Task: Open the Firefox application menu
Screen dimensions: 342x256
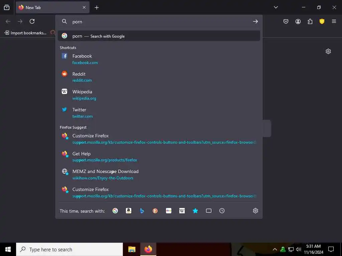Action: tap(334, 21)
